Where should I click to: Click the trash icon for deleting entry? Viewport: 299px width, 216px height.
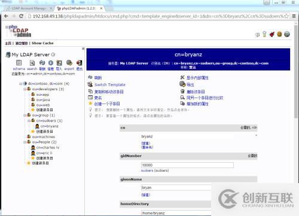(182, 92)
